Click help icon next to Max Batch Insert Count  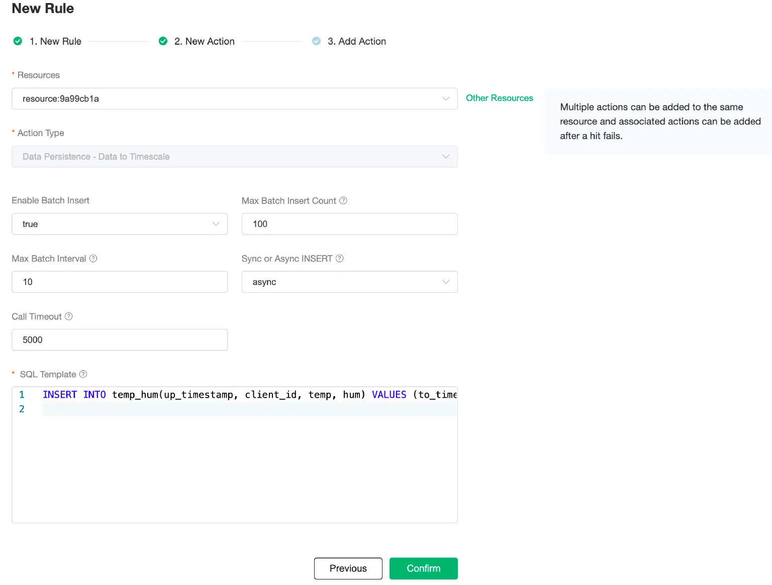click(x=343, y=201)
